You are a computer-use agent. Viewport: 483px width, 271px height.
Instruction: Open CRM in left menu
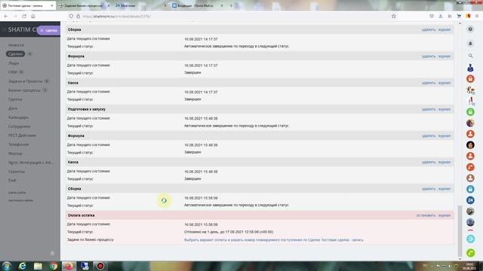[13, 72]
